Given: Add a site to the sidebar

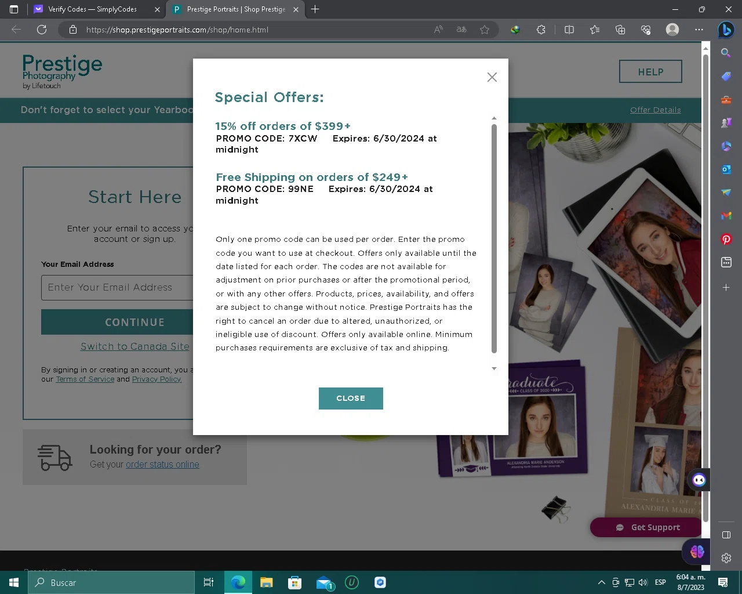Looking at the screenshot, I should (x=726, y=287).
